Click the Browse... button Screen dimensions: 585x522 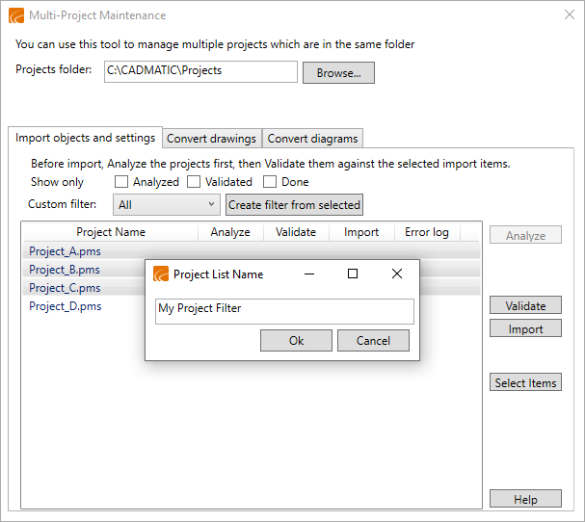click(338, 73)
